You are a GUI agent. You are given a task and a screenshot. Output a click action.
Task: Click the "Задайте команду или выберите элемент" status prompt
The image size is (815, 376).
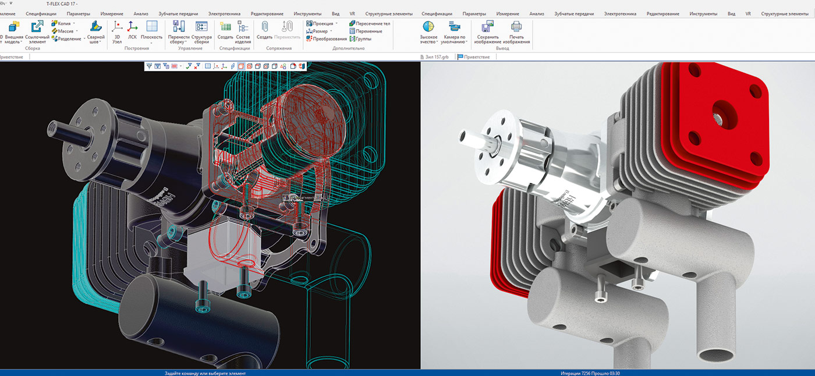click(205, 373)
